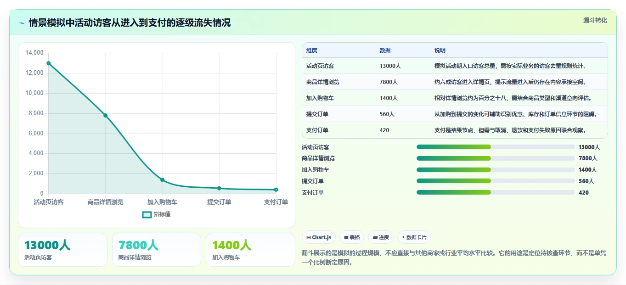Click the 维度 table column header
This screenshot has width=626, height=285.
(x=312, y=50)
